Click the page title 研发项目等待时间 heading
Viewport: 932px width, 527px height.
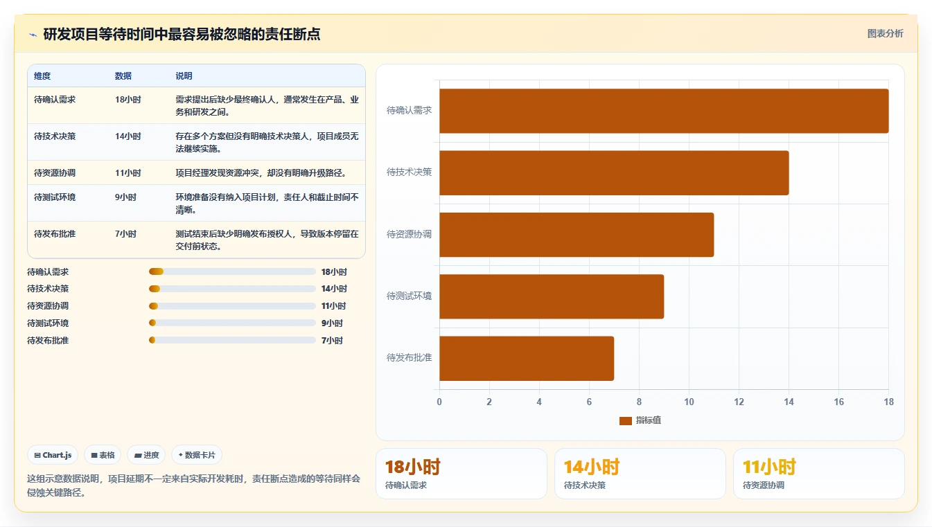(182, 35)
